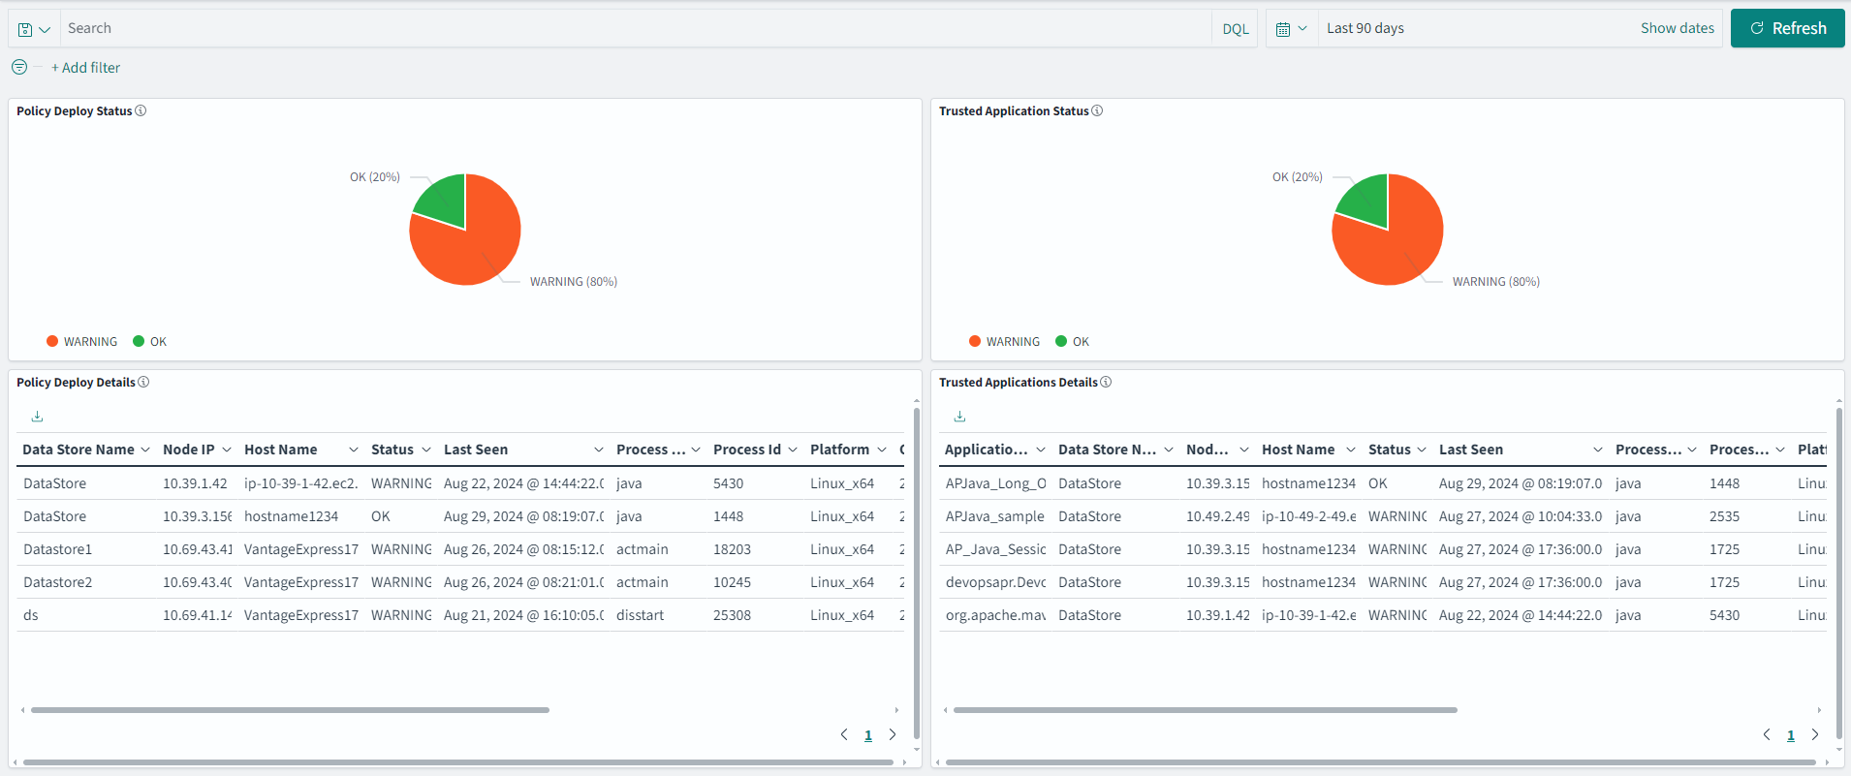Click devopsapr.Devc application cell
The width and height of the screenshot is (1851, 776).
994,582
